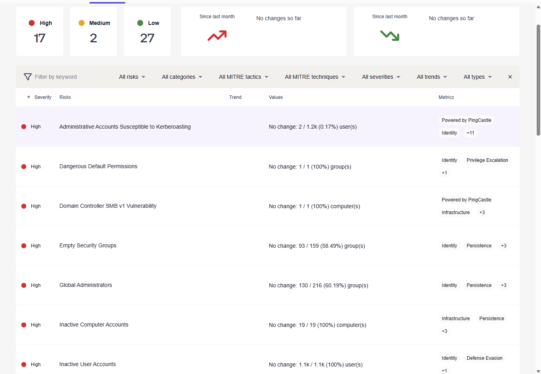
Task: Open the All severities dropdown
Action: (x=381, y=77)
